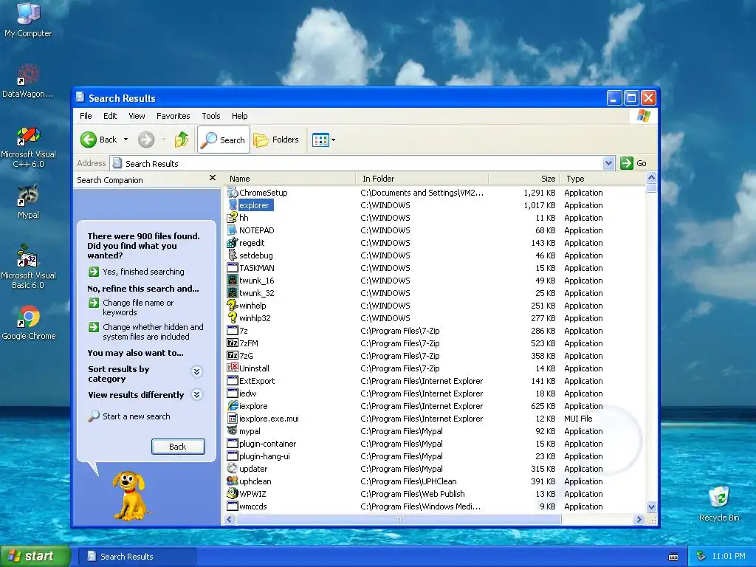Open the Address bar dropdown
The image size is (756, 567).
[x=608, y=163]
